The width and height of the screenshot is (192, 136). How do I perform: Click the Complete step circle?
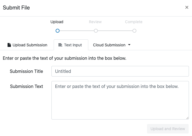click(x=134, y=31)
